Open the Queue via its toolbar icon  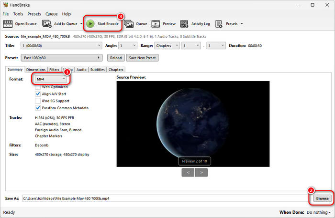click(x=129, y=24)
